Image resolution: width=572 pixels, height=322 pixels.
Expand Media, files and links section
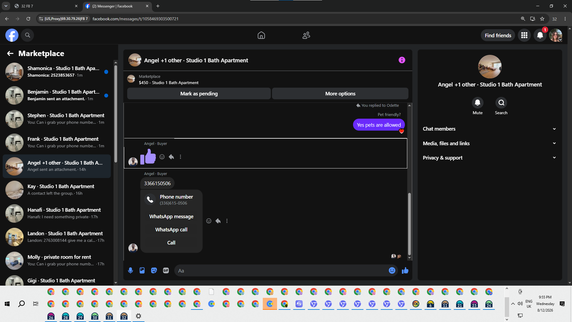(490, 143)
